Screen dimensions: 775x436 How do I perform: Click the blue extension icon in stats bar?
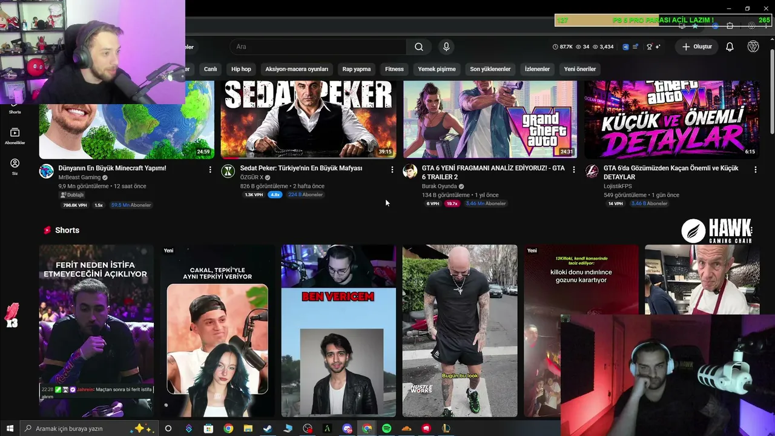pyautogui.click(x=625, y=47)
